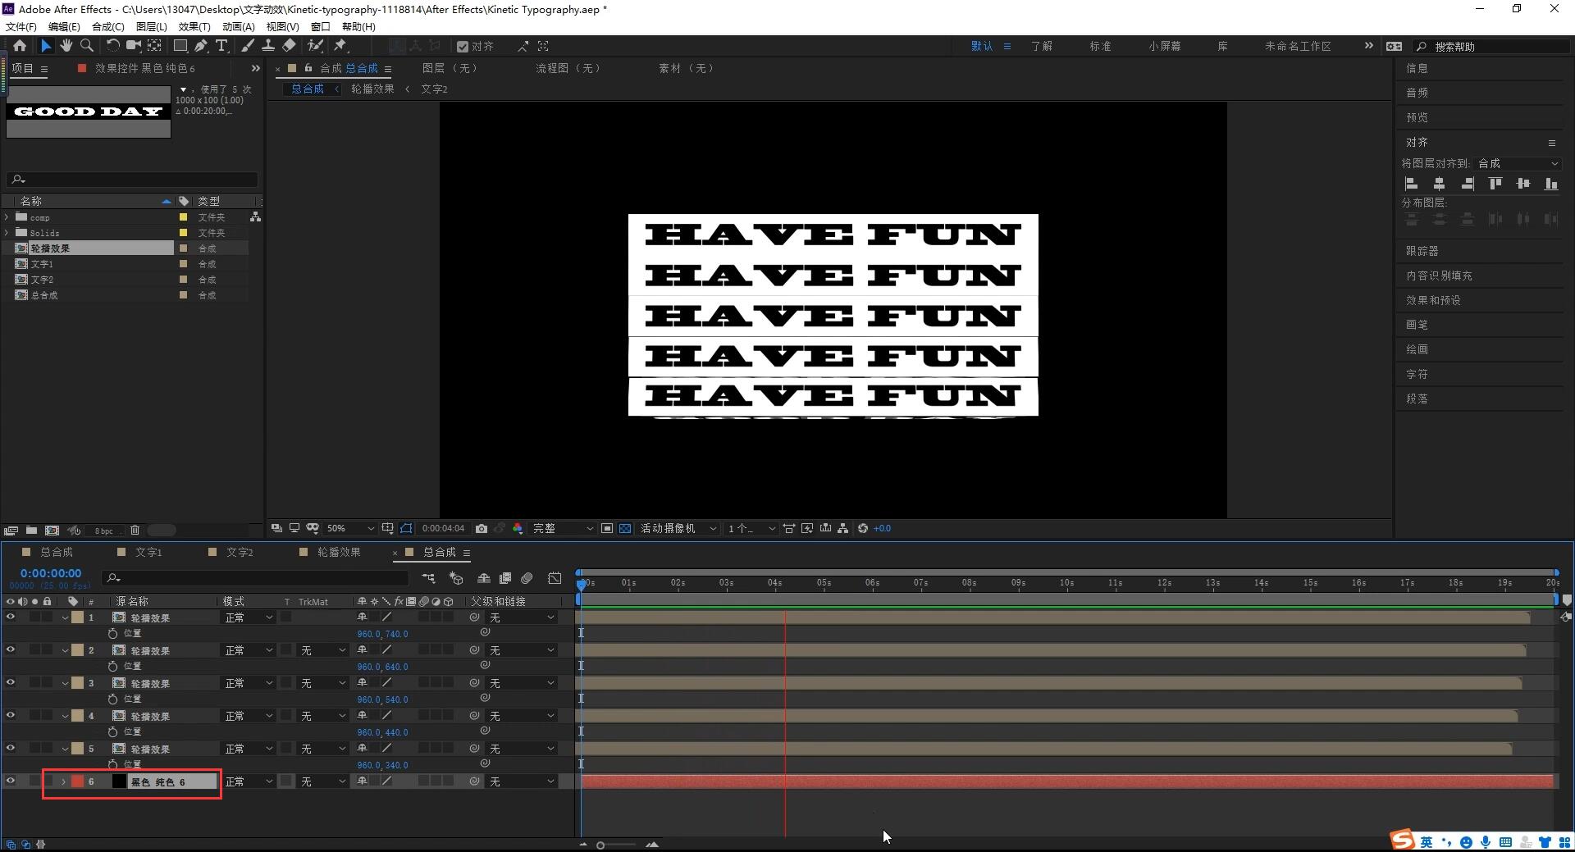This screenshot has width=1575, height=852.
Task: Toggle the transparency grid in the viewer
Action: pos(625,528)
